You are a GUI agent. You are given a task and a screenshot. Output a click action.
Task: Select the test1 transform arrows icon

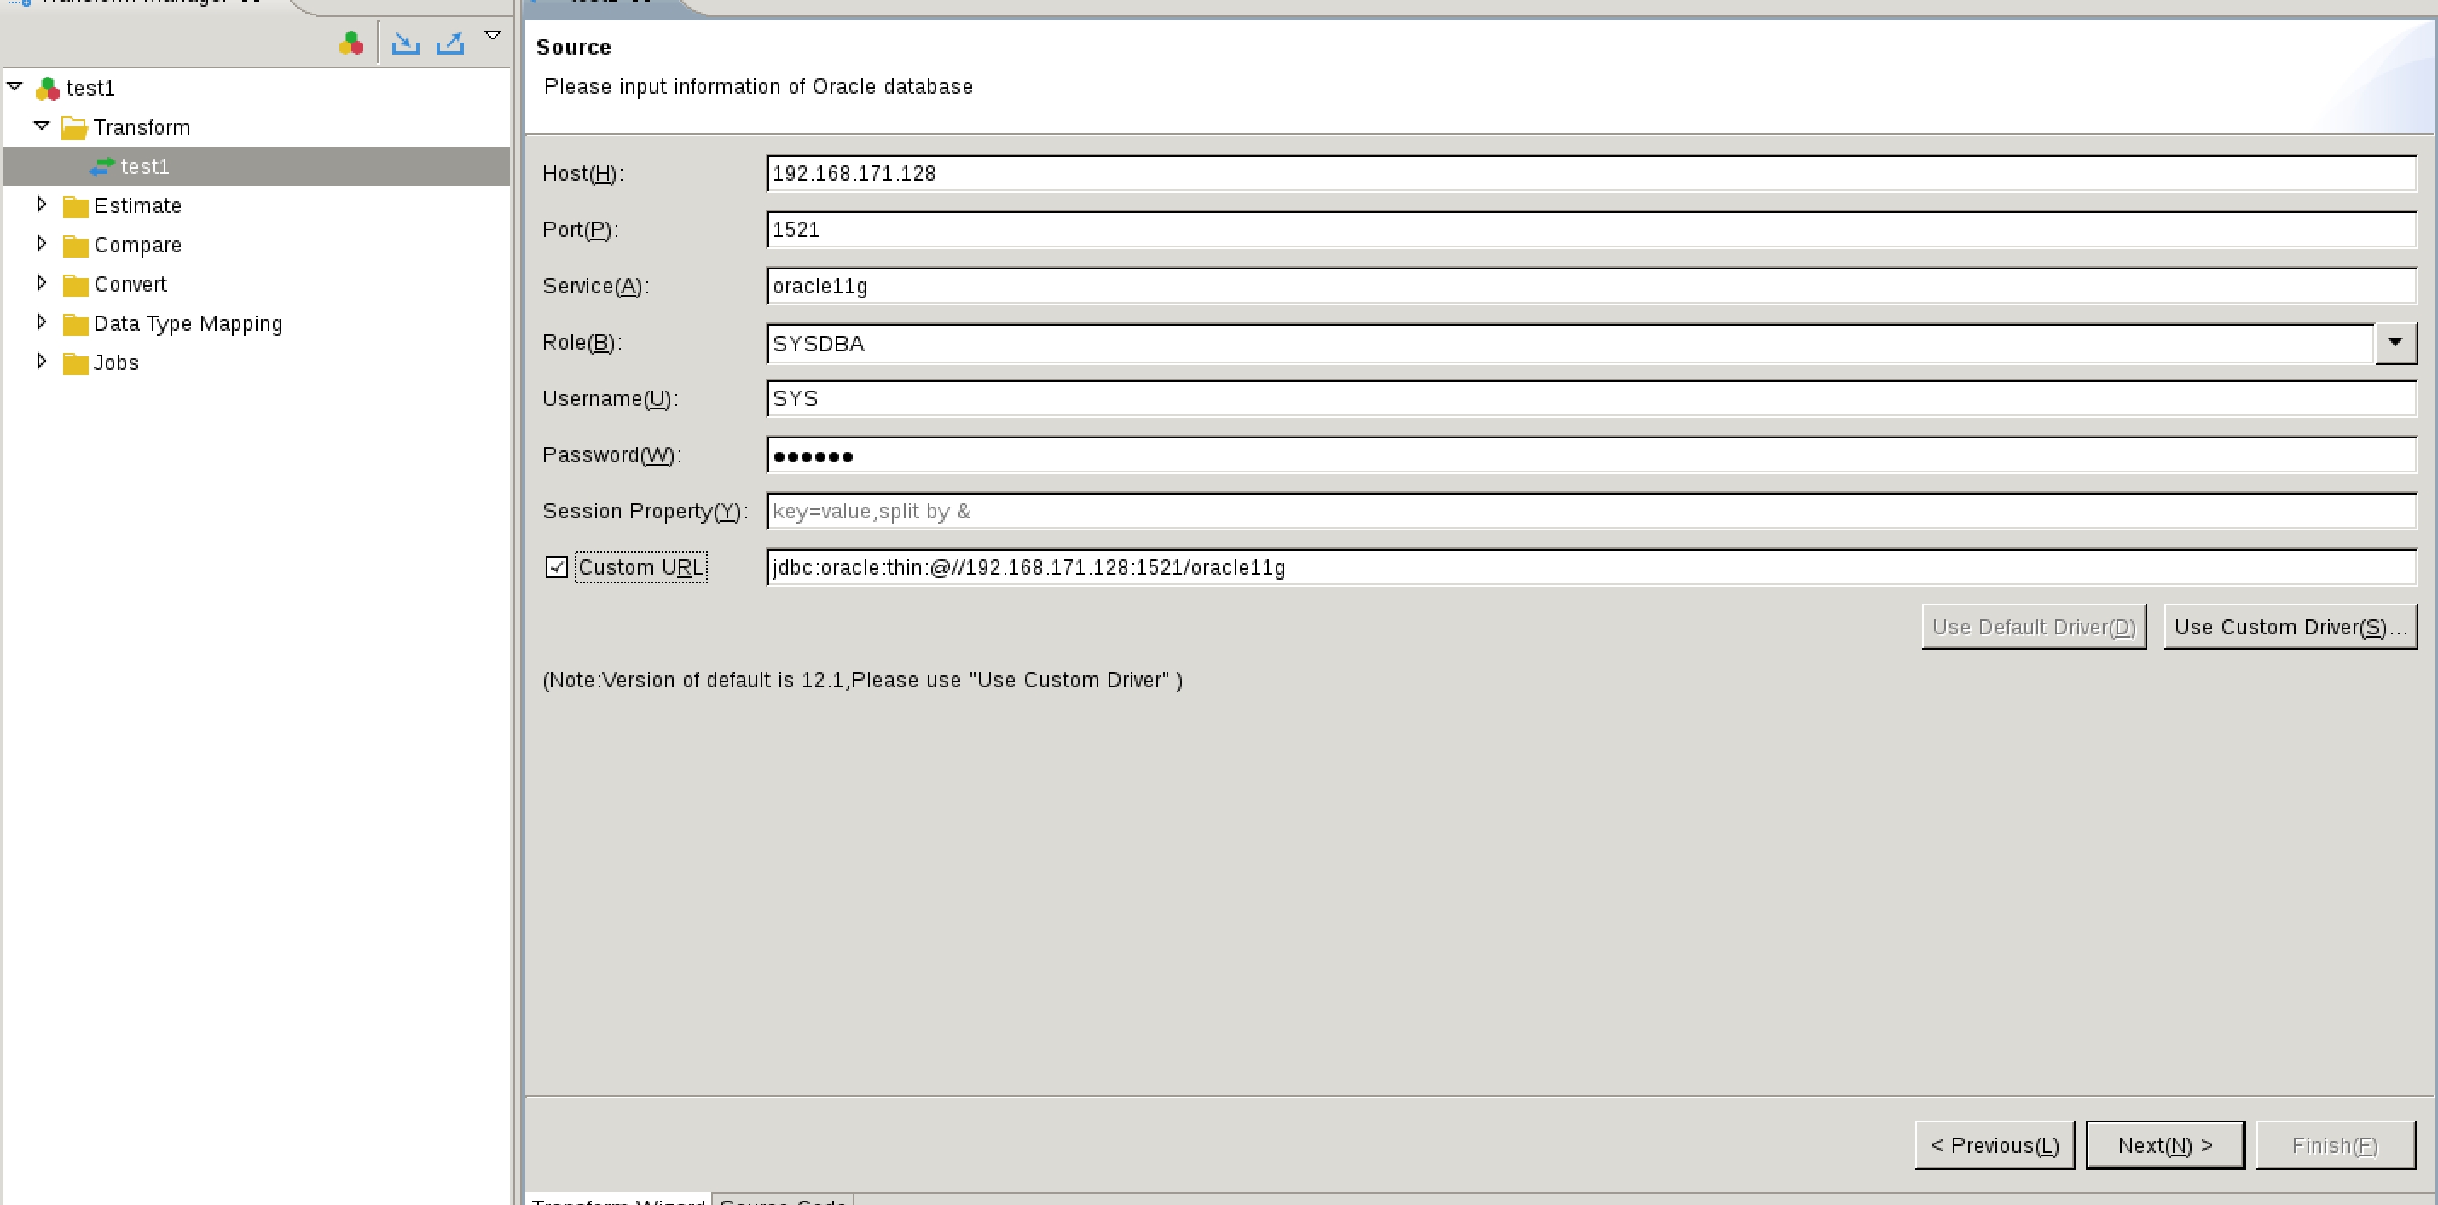(103, 166)
